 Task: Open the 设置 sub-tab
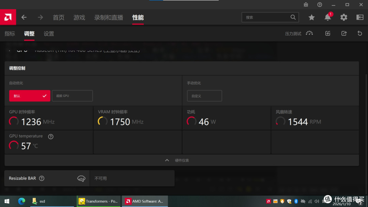click(x=49, y=33)
